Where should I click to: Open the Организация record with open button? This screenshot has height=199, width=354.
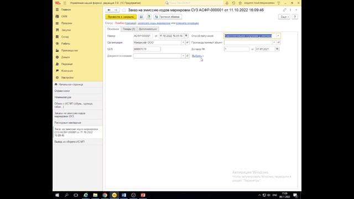pyautogui.click(x=188, y=43)
